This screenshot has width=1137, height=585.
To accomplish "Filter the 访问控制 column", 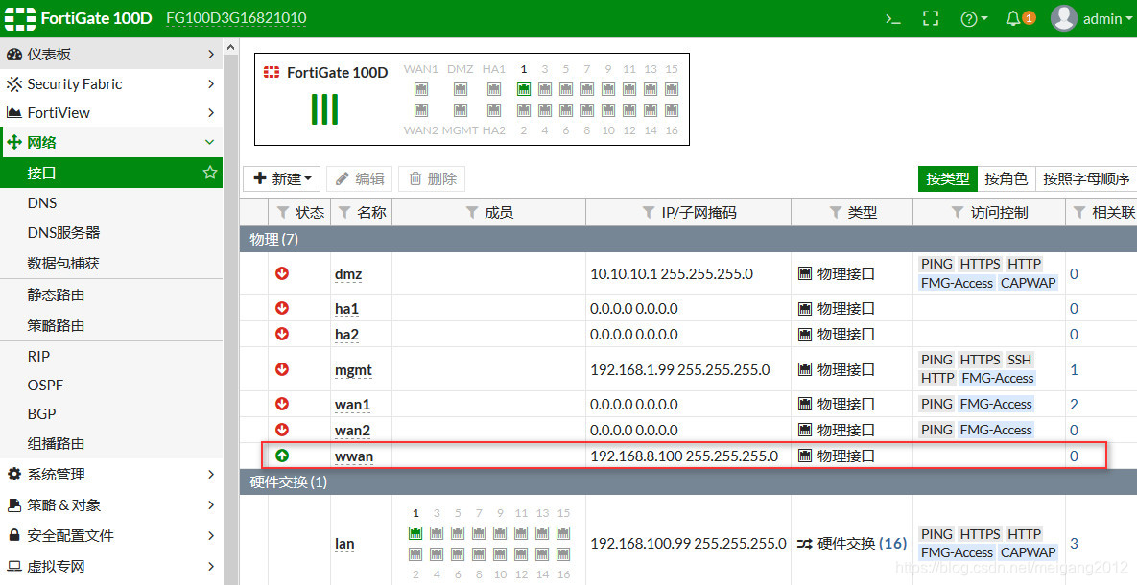I will [958, 212].
